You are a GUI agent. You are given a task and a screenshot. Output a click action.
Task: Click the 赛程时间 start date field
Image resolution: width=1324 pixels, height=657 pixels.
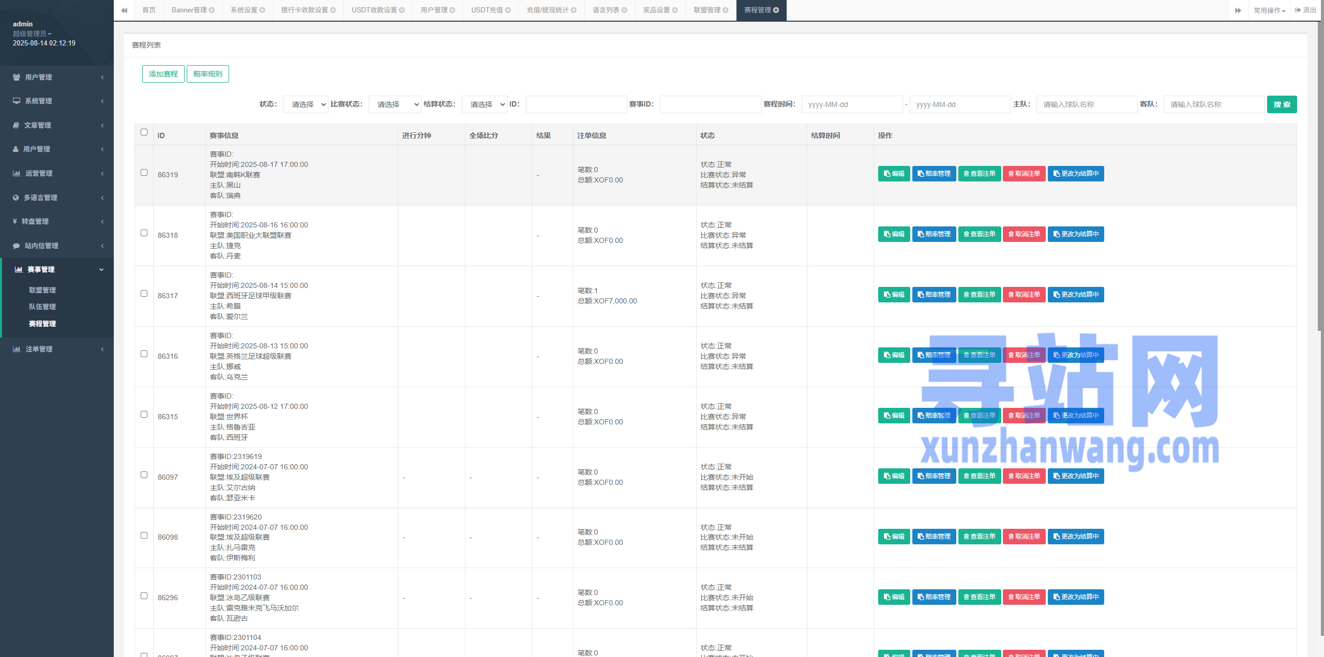(x=852, y=104)
